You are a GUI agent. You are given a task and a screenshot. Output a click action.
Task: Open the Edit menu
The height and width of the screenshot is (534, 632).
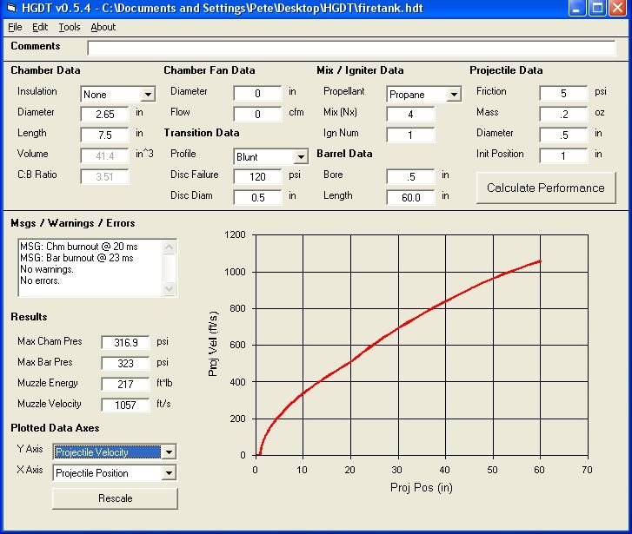[x=40, y=27]
